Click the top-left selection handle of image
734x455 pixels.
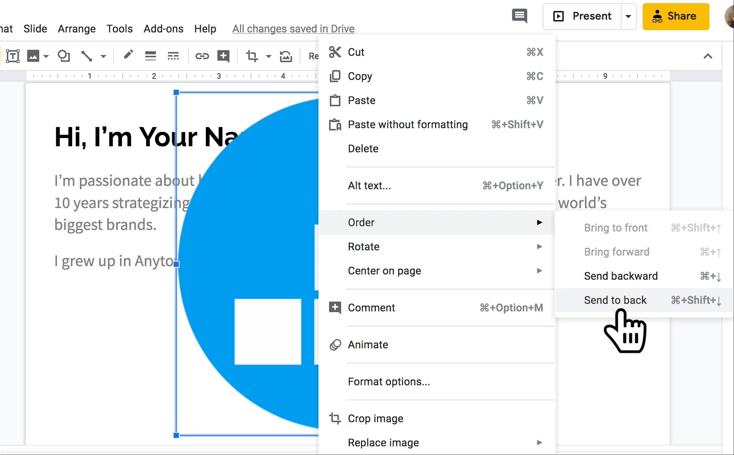(176, 92)
